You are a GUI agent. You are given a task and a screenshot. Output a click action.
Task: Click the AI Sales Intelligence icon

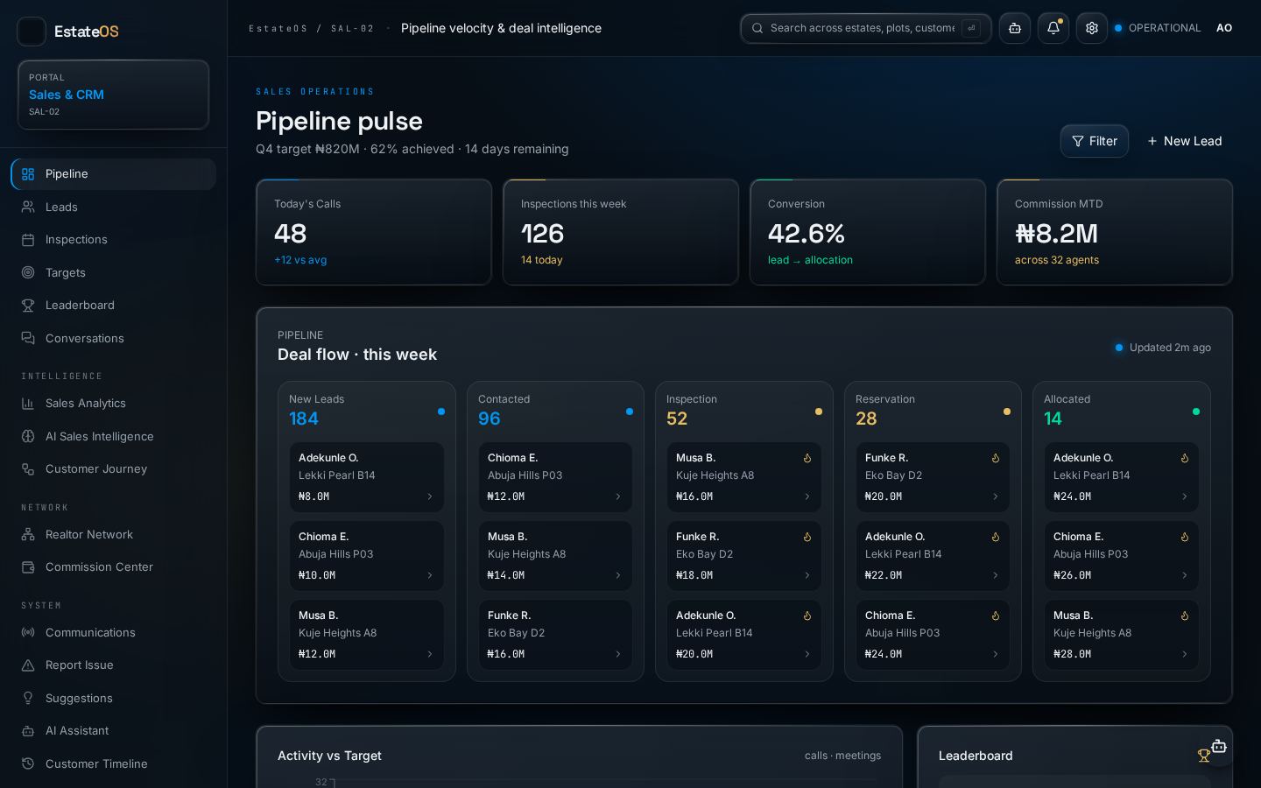28,436
